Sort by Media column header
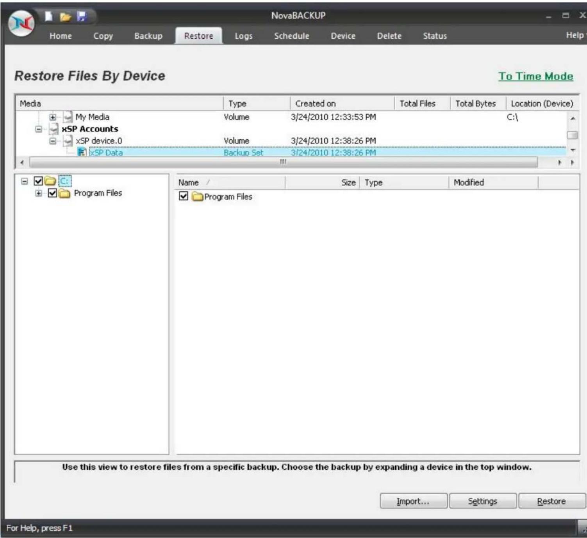The width and height of the screenshot is (587, 538). [119, 103]
